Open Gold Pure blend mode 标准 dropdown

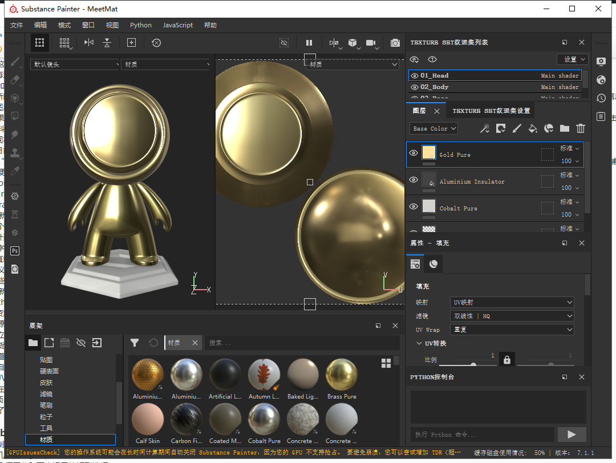coord(570,148)
